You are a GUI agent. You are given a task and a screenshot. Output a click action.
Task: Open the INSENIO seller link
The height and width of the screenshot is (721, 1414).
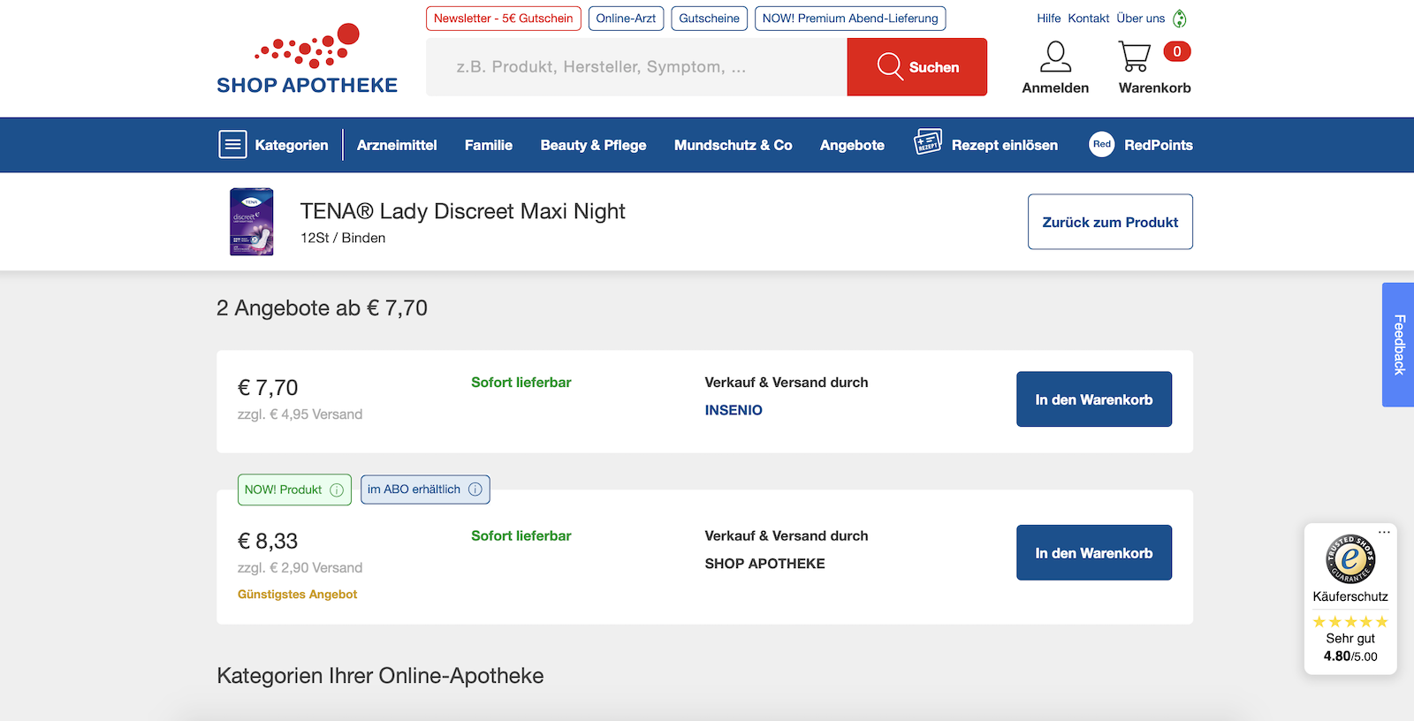[734, 410]
